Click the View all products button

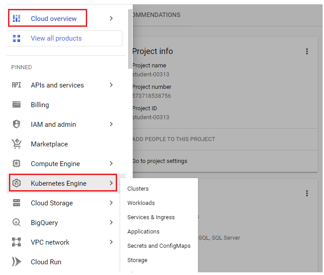pyautogui.click(x=64, y=38)
